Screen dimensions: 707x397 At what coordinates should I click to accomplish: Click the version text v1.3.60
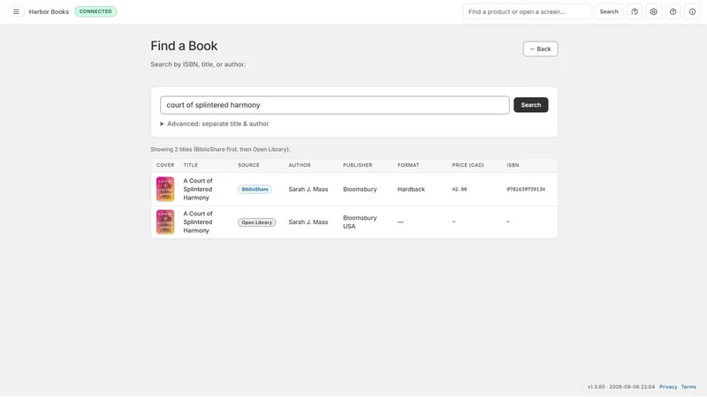pos(596,387)
